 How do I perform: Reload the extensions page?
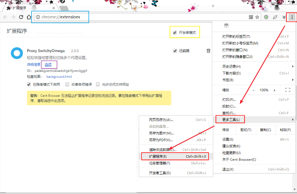(x=21, y=17)
